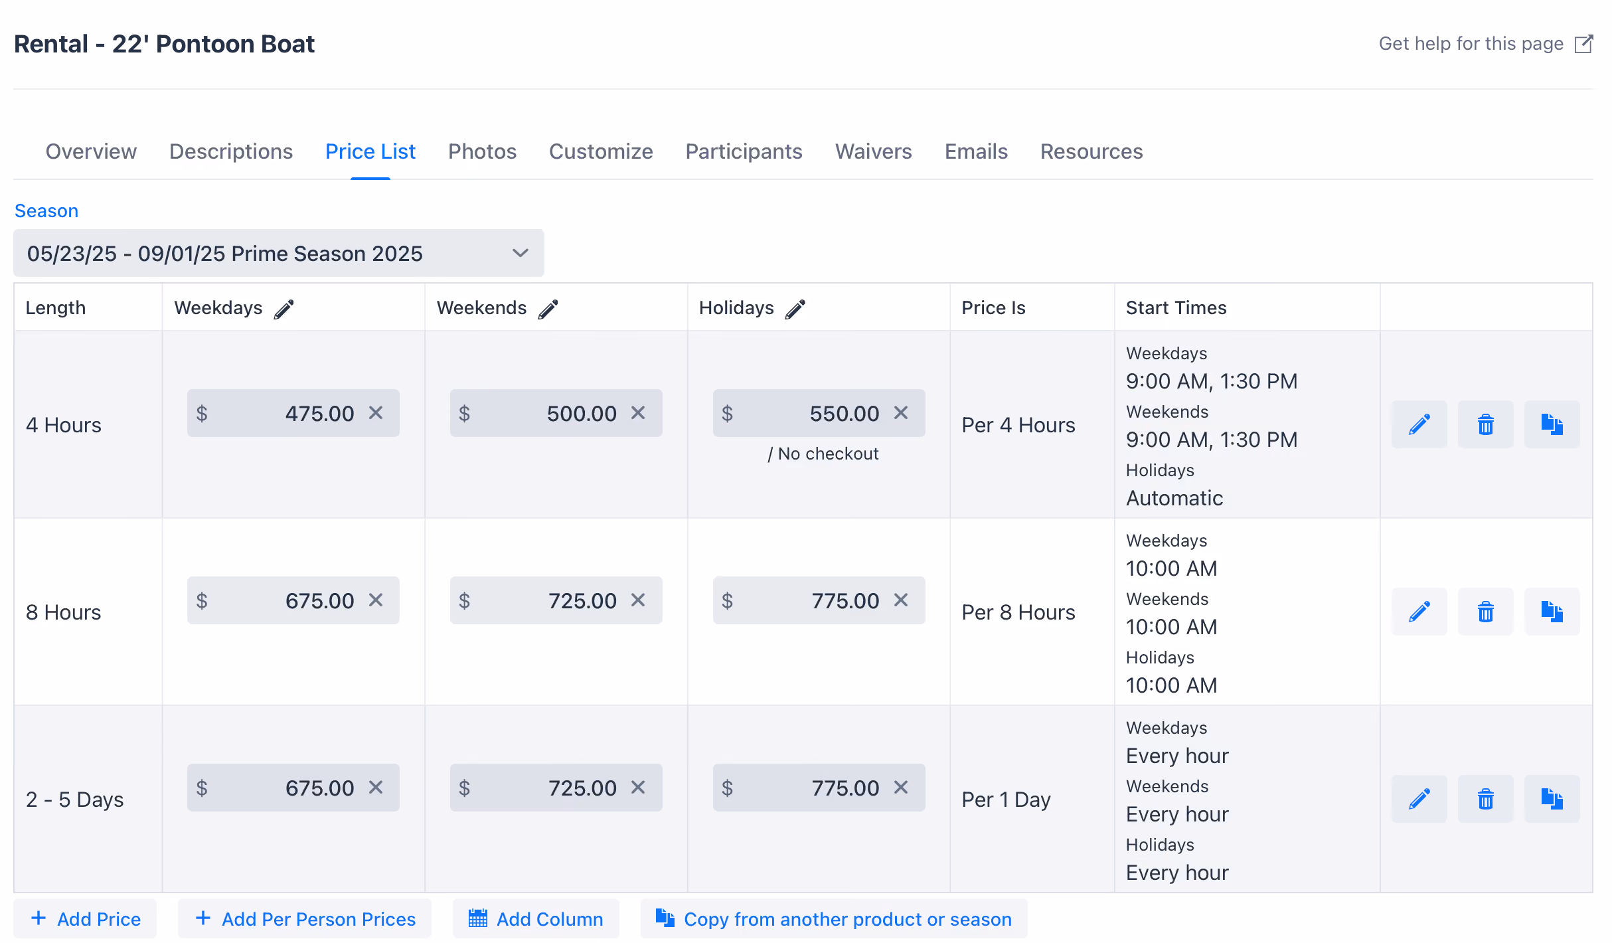Open the Season dropdown
This screenshot has height=943, width=1612.
(279, 253)
